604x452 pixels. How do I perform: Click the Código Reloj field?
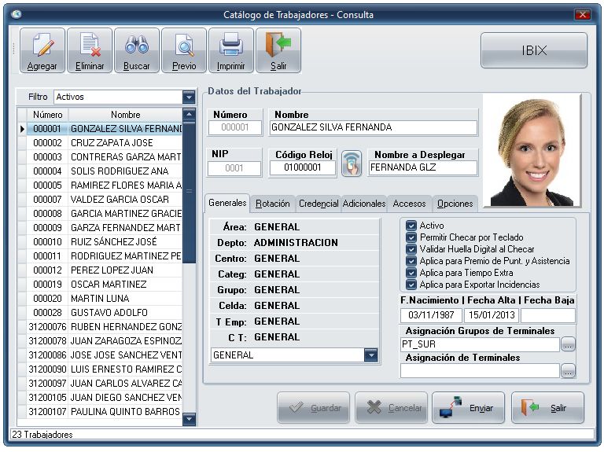point(302,167)
